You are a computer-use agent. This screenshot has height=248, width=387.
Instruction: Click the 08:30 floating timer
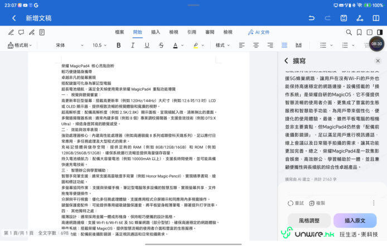coord(376,44)
